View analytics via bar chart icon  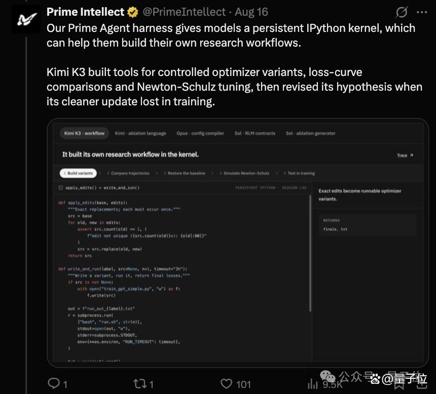[313, 384]
